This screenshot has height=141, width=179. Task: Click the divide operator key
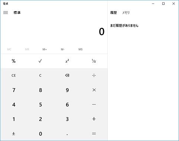tap(94, 75)
